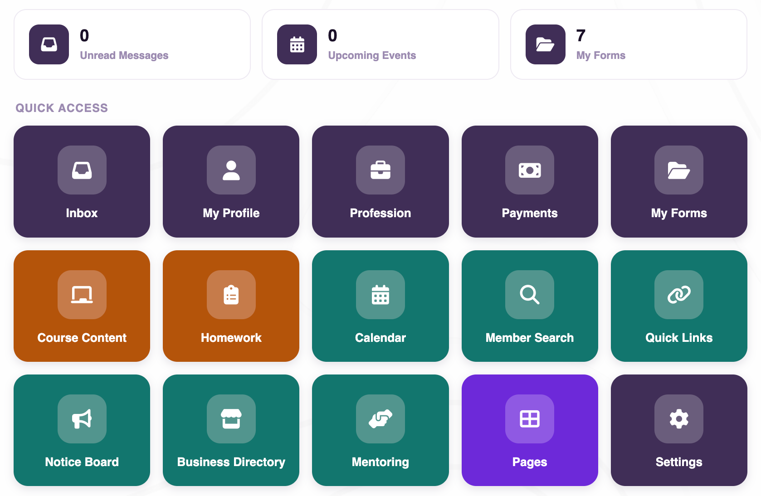Click the My Profile person icon
Screen dimensions: 761x496
coord(231,170)
